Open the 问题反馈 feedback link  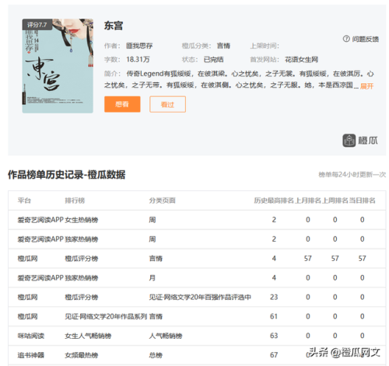click(365, 39)
